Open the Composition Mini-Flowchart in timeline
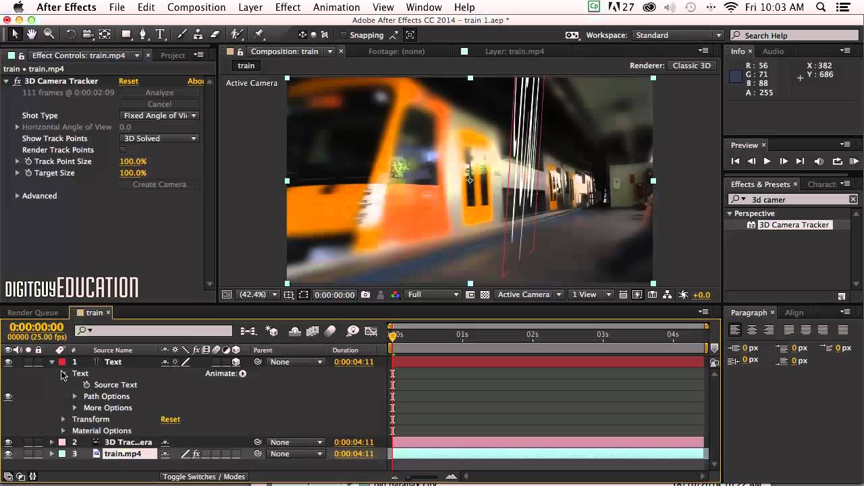This screenshot has height=486, width=864. point(248,331)
